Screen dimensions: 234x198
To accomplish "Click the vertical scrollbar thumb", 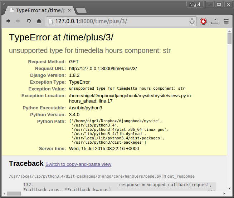I will click(229, 39).
